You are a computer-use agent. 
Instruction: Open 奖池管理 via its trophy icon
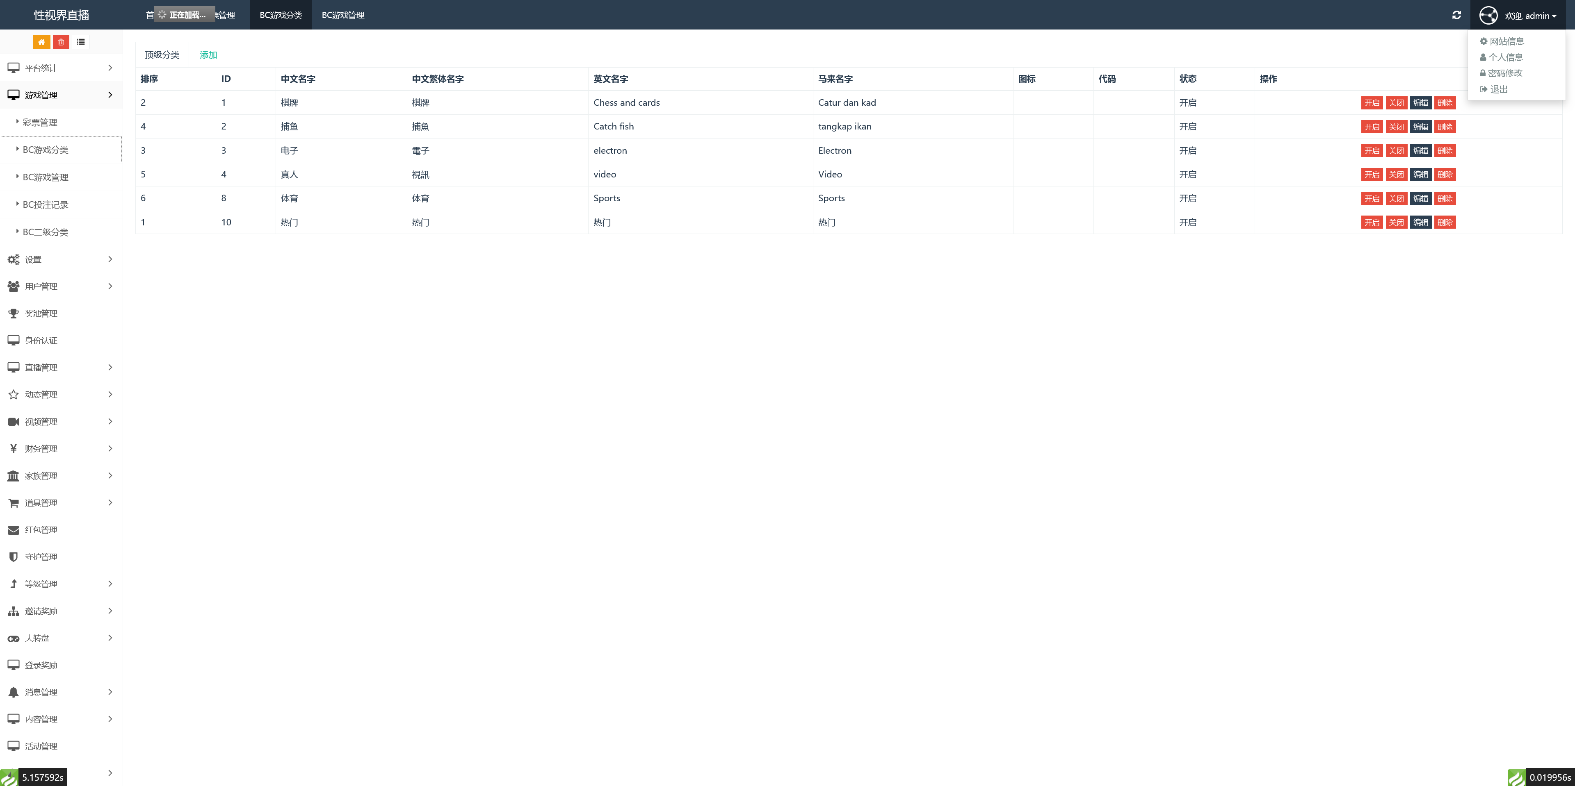(14, 313)
